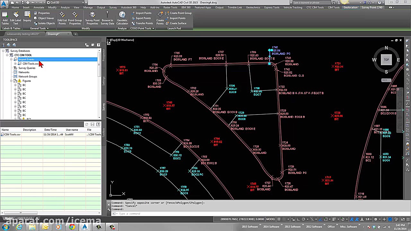The image size is (411, 231).
Task: Click the Sign In link
Action: [x=346, y=3]
